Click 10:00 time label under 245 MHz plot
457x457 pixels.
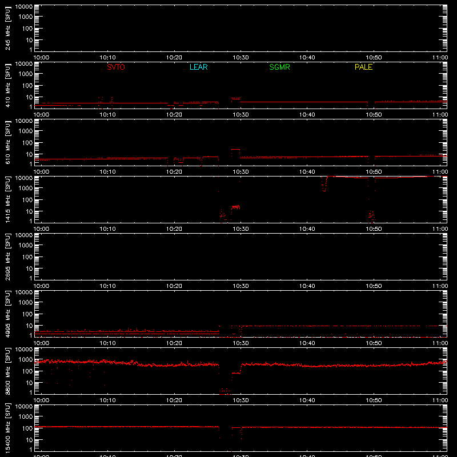click(41, 58)
